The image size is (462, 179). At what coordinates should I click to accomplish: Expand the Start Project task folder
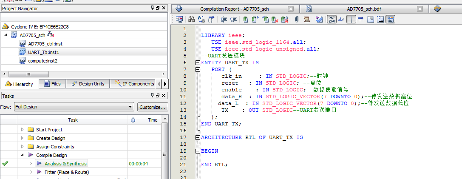22,130
